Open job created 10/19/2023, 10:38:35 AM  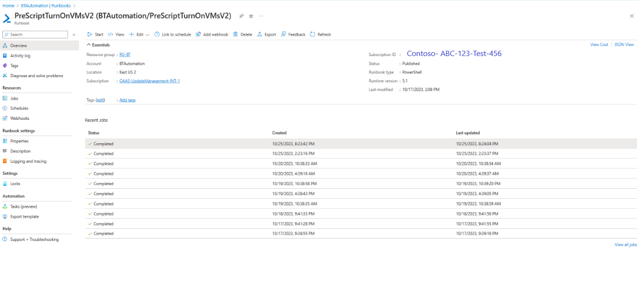coord(361,204)
